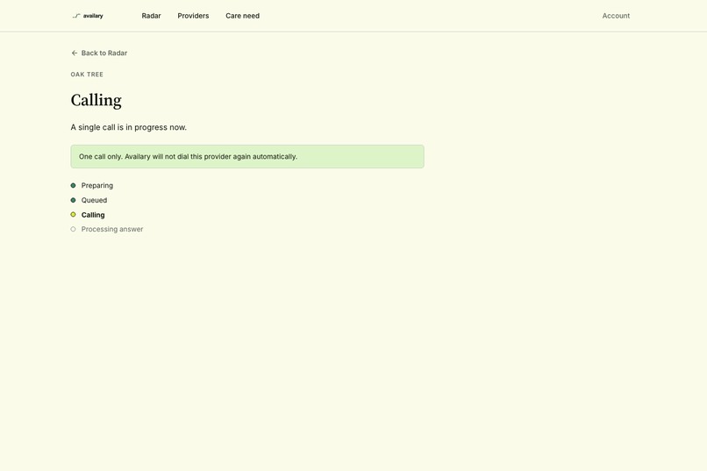Click the Queued step dot

[x=73, y=200]
